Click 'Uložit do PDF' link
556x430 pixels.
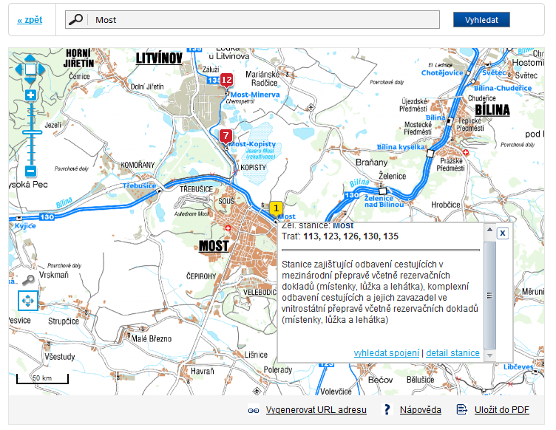click(501, 410)
